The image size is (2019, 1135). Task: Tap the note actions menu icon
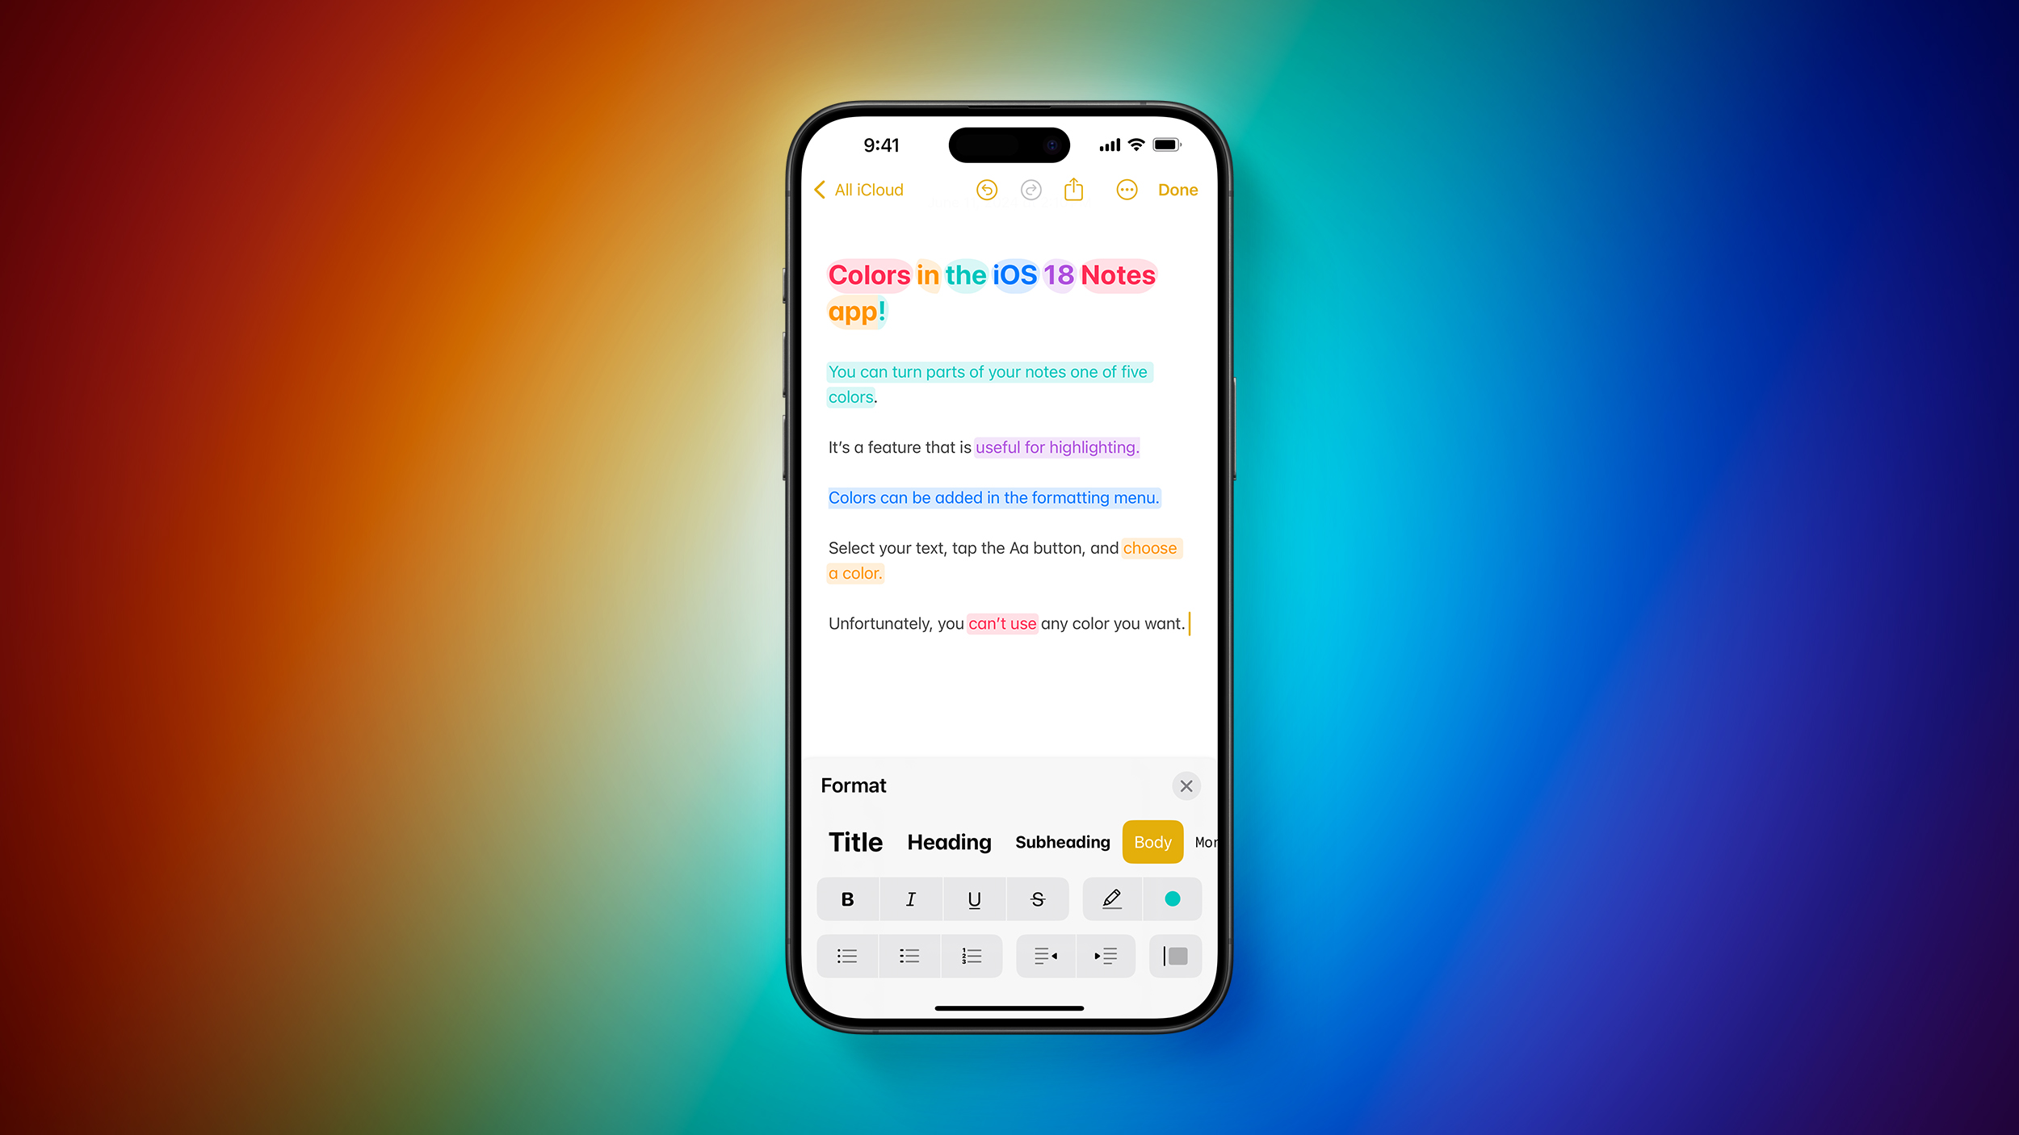pyautogui.click(x=1126, y=190)
